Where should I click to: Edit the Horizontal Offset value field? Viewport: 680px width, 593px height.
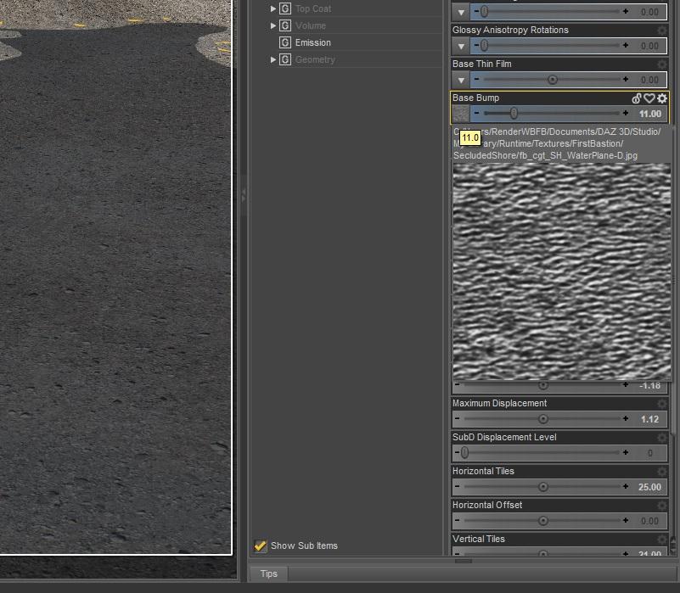(x=649, y=521)
